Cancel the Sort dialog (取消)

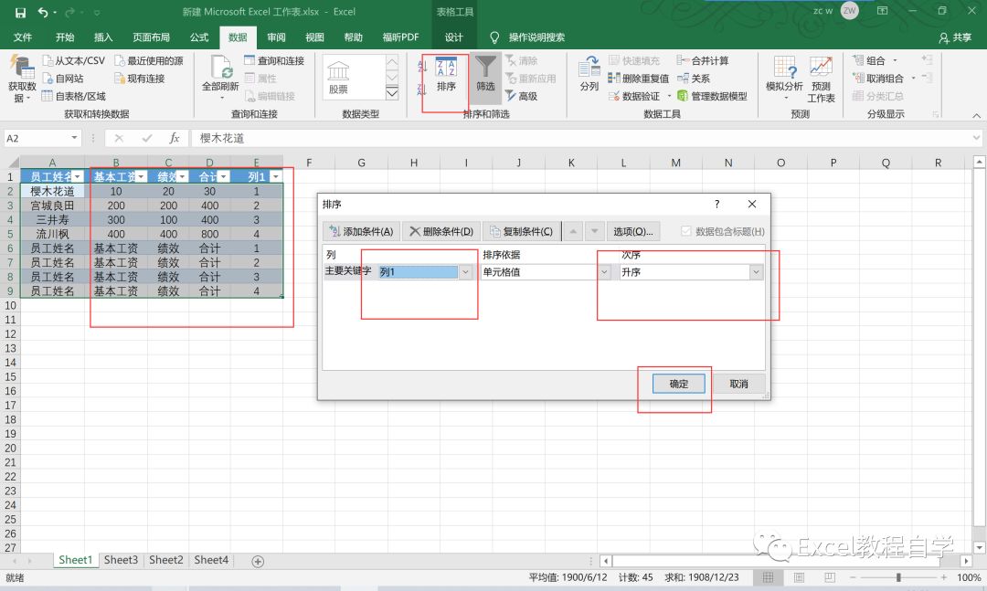(x=739, y=384)
